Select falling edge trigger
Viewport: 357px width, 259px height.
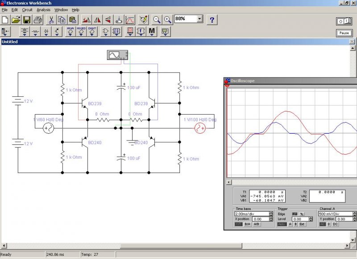pos(302,214)
